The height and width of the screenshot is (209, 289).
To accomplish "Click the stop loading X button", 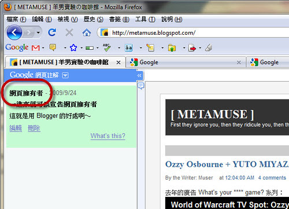I will tap(69, 32).
